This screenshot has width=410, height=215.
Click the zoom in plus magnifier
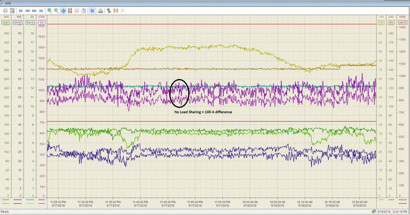[56, 11]
